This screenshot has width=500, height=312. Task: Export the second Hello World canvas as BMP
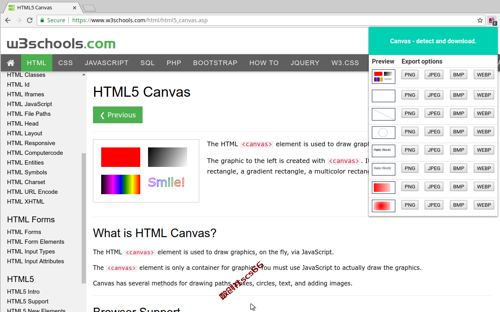pyautogui.click(x=459, y=168)
